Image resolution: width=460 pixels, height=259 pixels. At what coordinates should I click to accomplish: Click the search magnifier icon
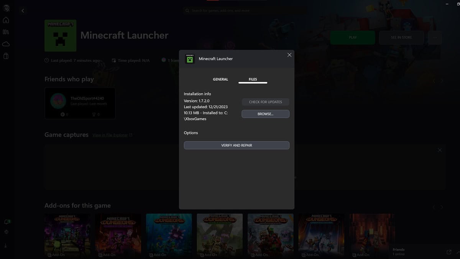pyautogui.click(x=187, y=10)
